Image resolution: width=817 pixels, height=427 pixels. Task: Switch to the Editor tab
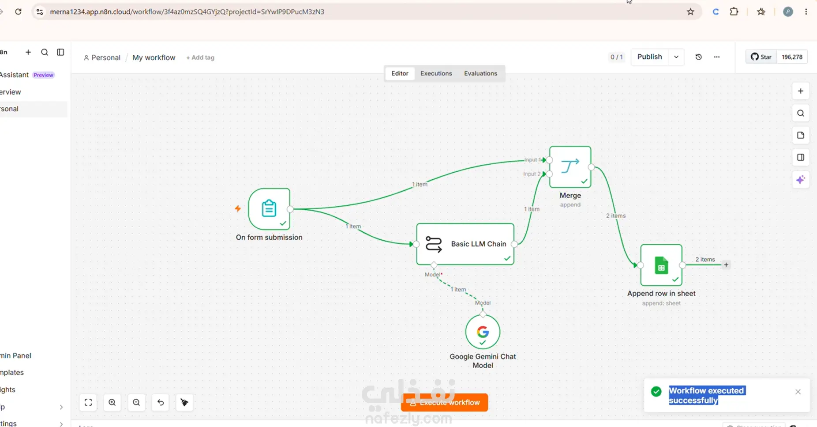coord(400,73)
